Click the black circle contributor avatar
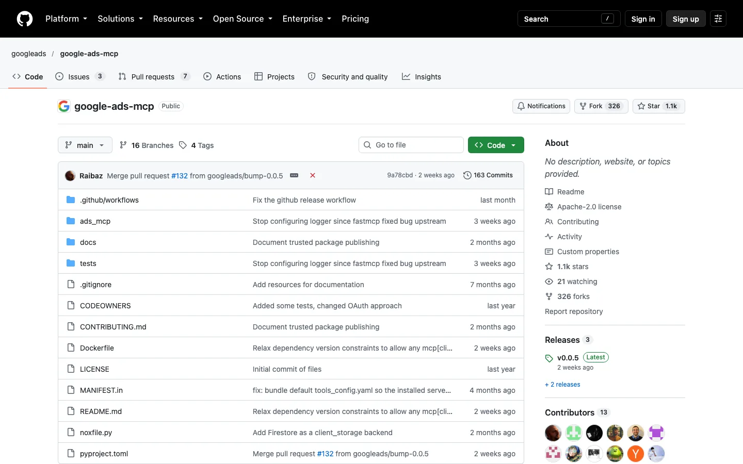 click(x=594, y=433)
